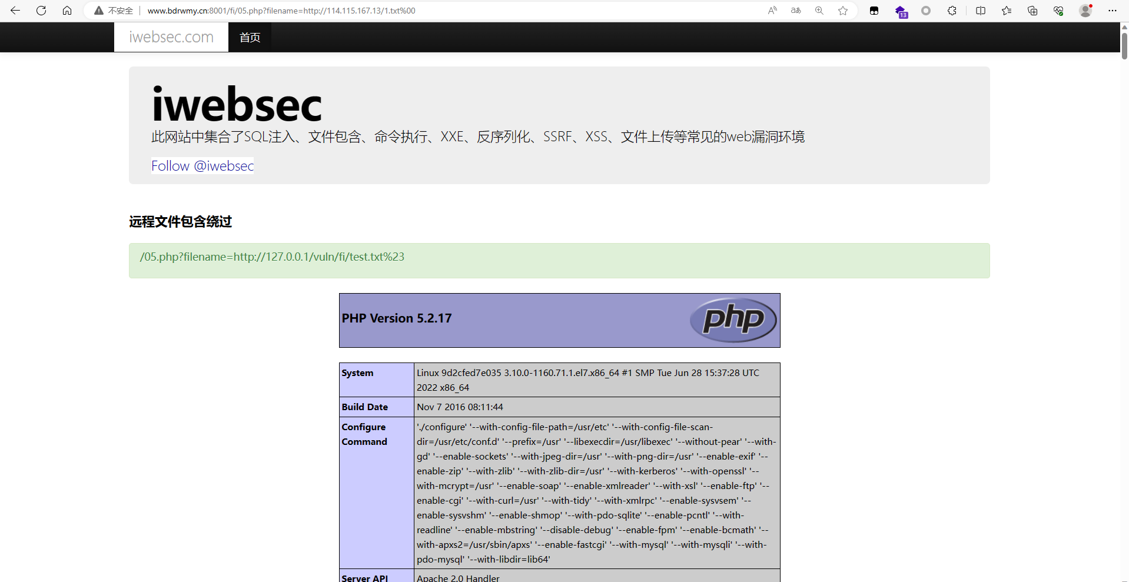The image size is (1129, 582).
Task: Open the Read aloud tool
Action: 772,11
